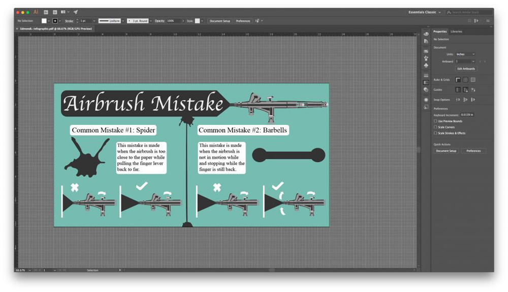Click the black stroke color swatch
Image resolution: width=508 pixels, height=292 pixels.
[55, 21]
